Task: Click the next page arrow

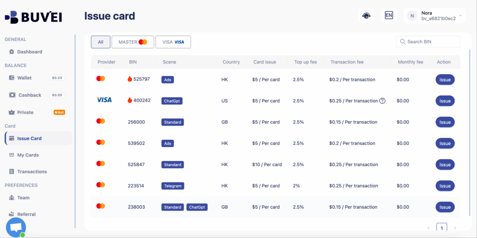Action: pyautogui.click(x=455, y=228)
